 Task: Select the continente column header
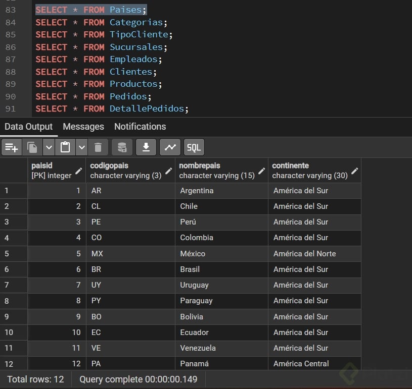pyautogui.click(x=315, y=171)
